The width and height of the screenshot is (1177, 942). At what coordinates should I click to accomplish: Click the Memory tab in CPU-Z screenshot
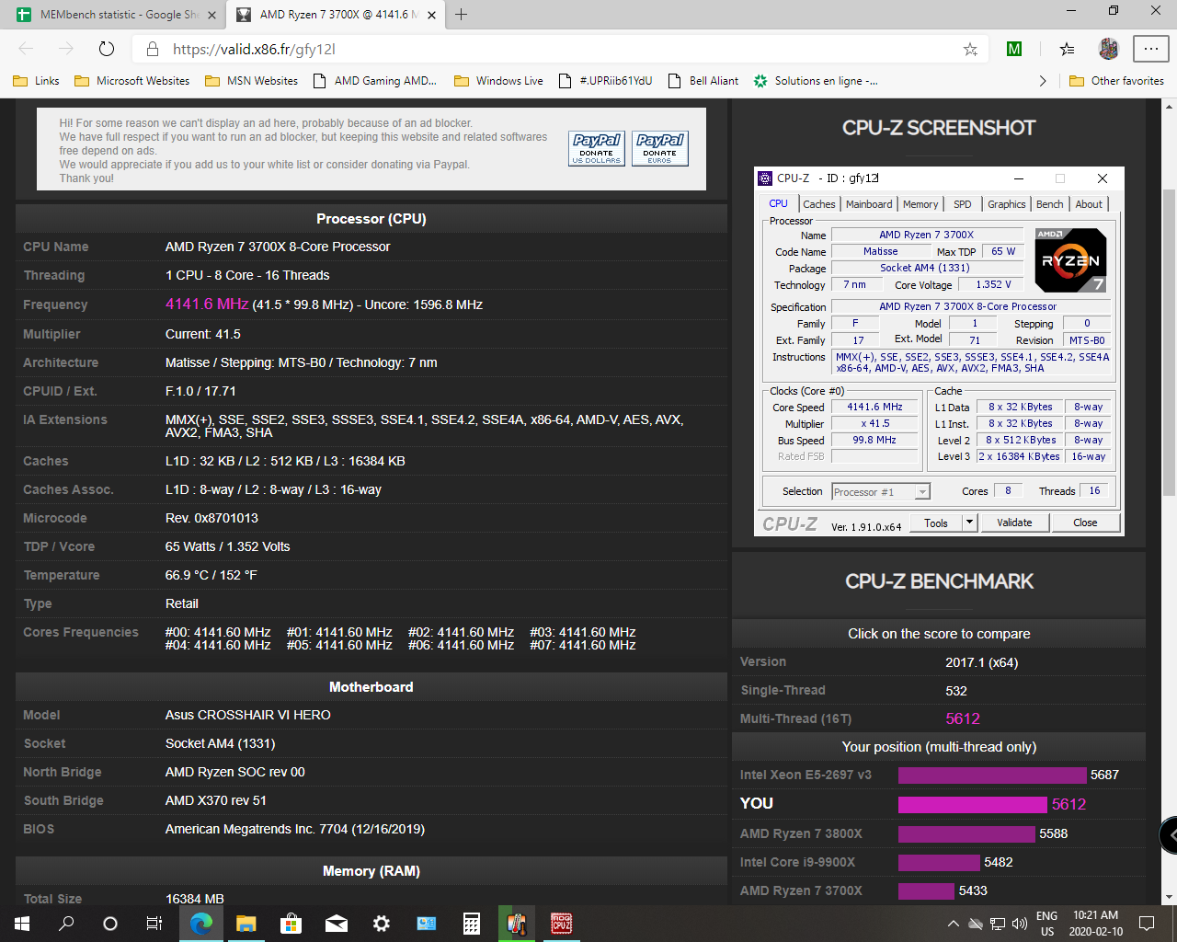920,204
